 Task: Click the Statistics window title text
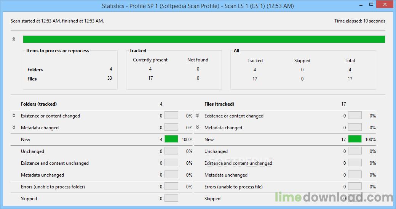click(198, 6)
